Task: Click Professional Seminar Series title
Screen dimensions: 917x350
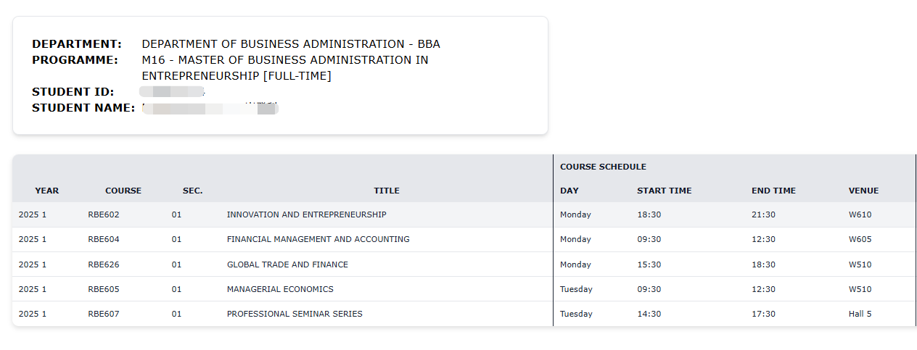Action: 295,314
